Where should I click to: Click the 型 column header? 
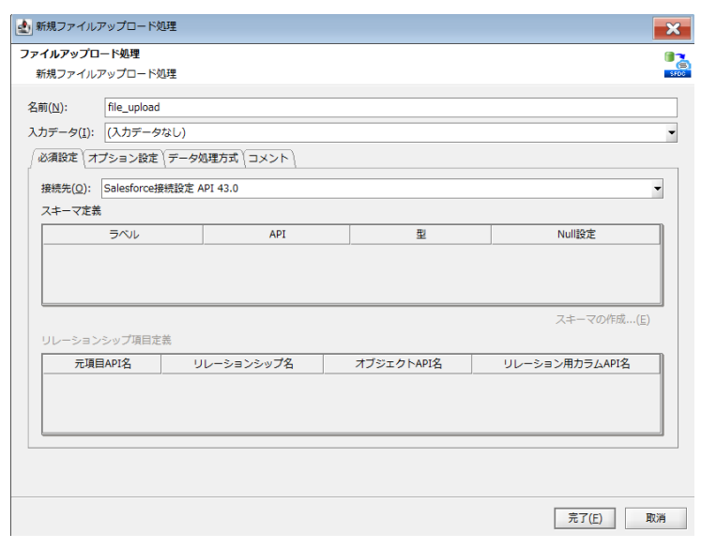420,235
